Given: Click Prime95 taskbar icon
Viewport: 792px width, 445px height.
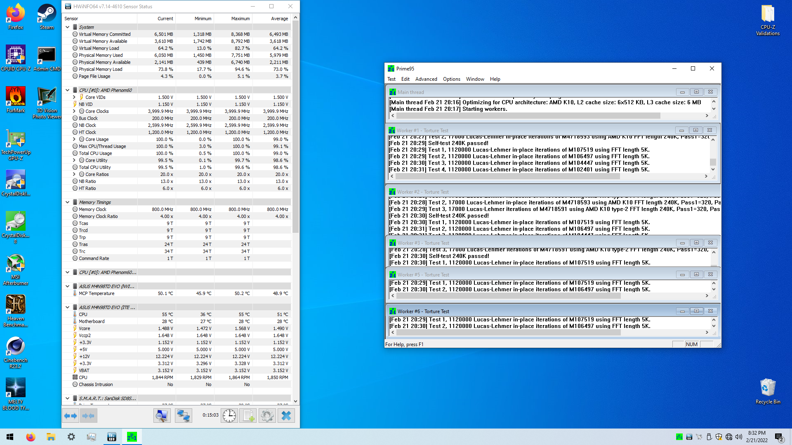Looking at the screenshot, I should pyautogui.click(x=132, y=437).
